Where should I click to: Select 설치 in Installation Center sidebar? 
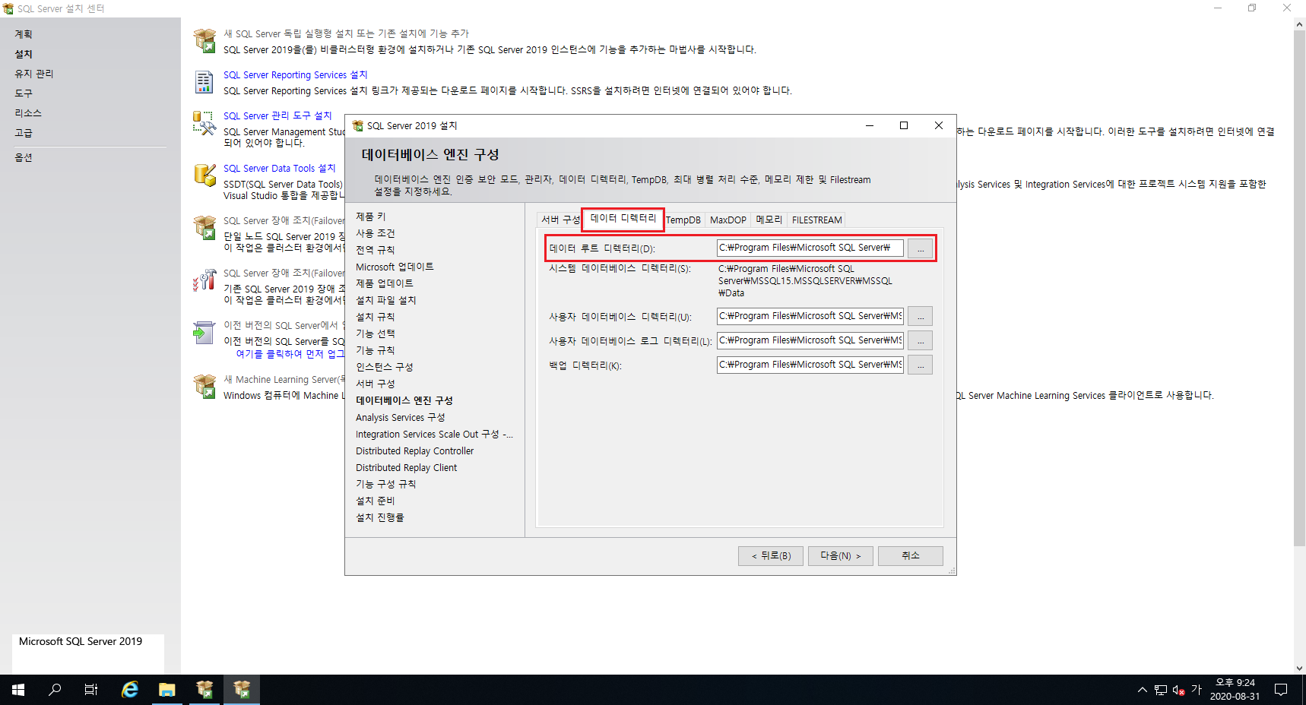point(24,54)
